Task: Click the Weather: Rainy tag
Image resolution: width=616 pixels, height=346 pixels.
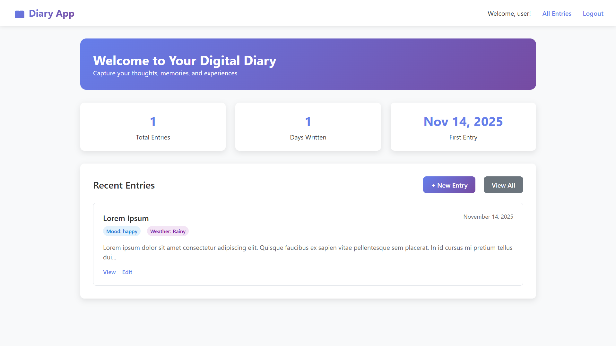Action: [168, 231]
